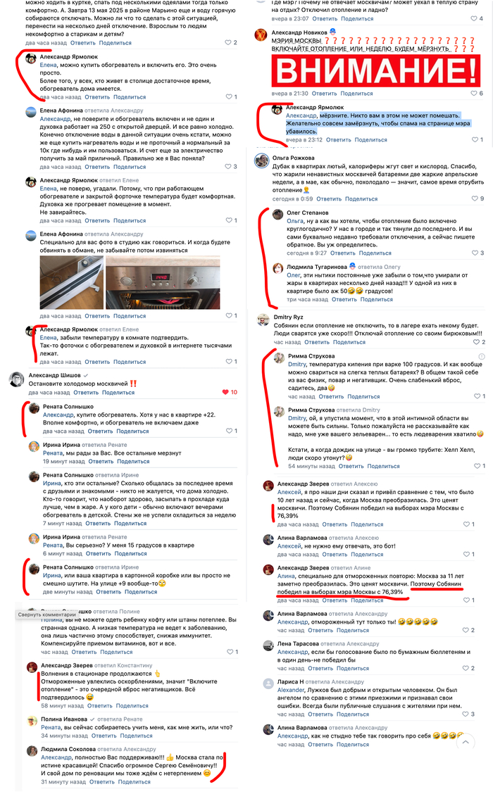Screen dimensions: 493x801
Task: Toggle like on Олег Степанов's reply
Action: click(478, 253)
